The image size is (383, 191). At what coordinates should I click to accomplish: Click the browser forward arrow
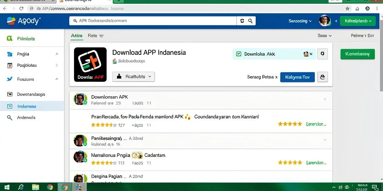13,9
